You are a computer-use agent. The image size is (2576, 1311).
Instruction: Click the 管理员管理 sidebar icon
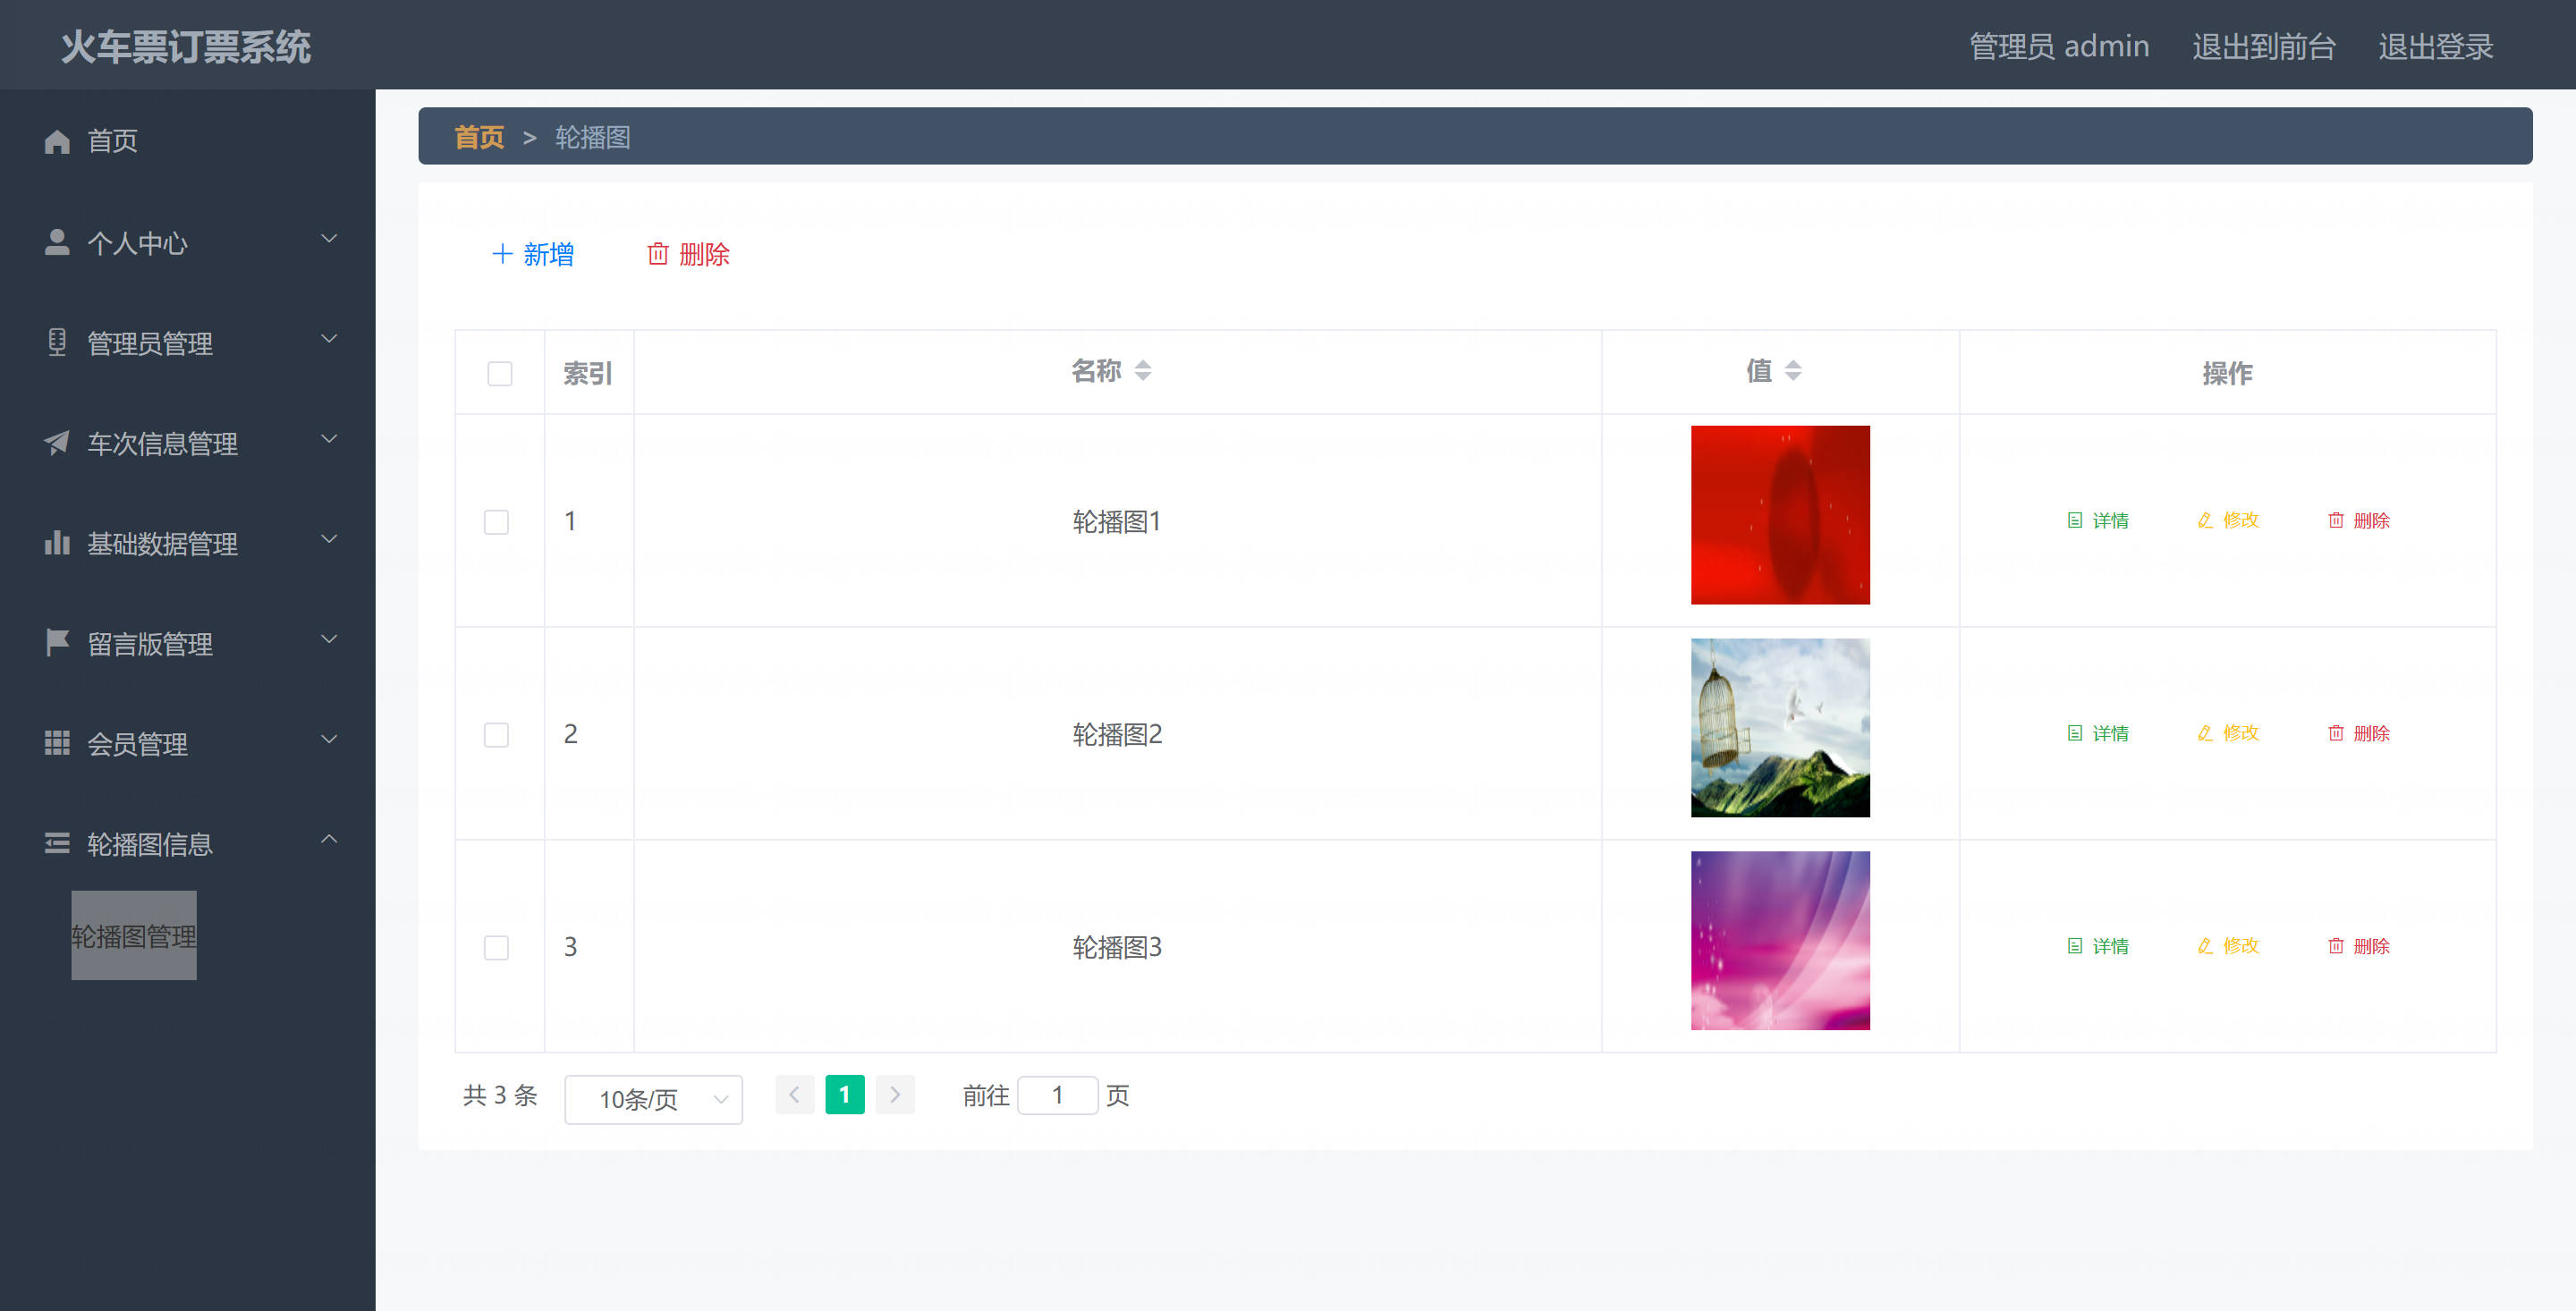click(x=57, y=342)
